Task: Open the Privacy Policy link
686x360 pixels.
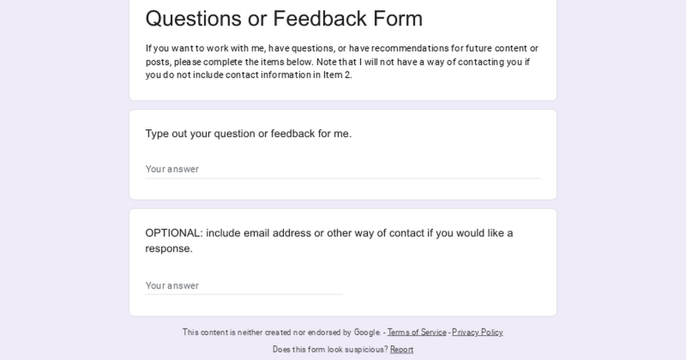Action: [x=477, y=332]
